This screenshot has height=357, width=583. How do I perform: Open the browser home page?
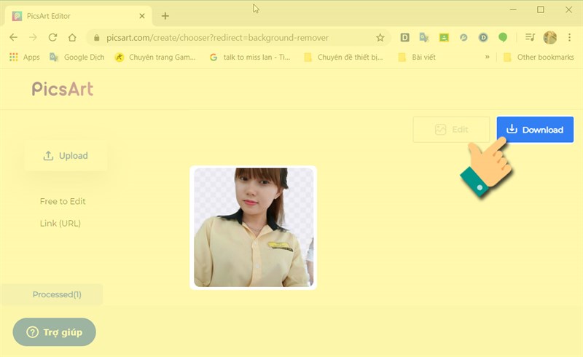(x=71, y=37)
